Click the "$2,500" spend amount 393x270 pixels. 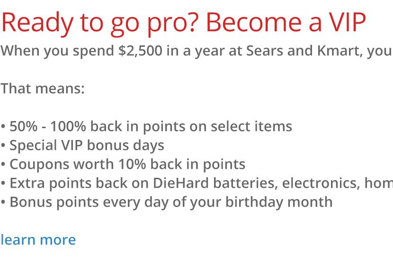point(140,51)
